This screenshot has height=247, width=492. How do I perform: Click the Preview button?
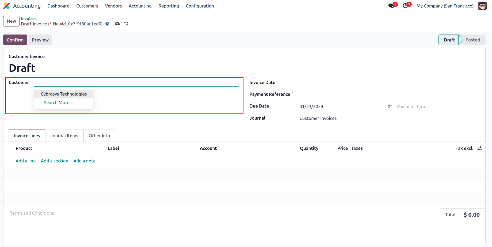(x=40, y=40)
